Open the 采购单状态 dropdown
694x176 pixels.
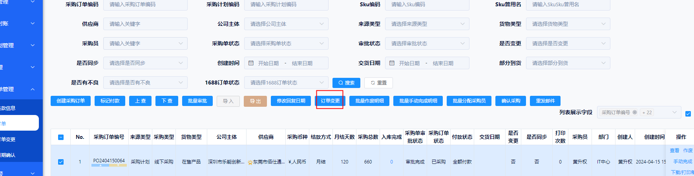286,43
